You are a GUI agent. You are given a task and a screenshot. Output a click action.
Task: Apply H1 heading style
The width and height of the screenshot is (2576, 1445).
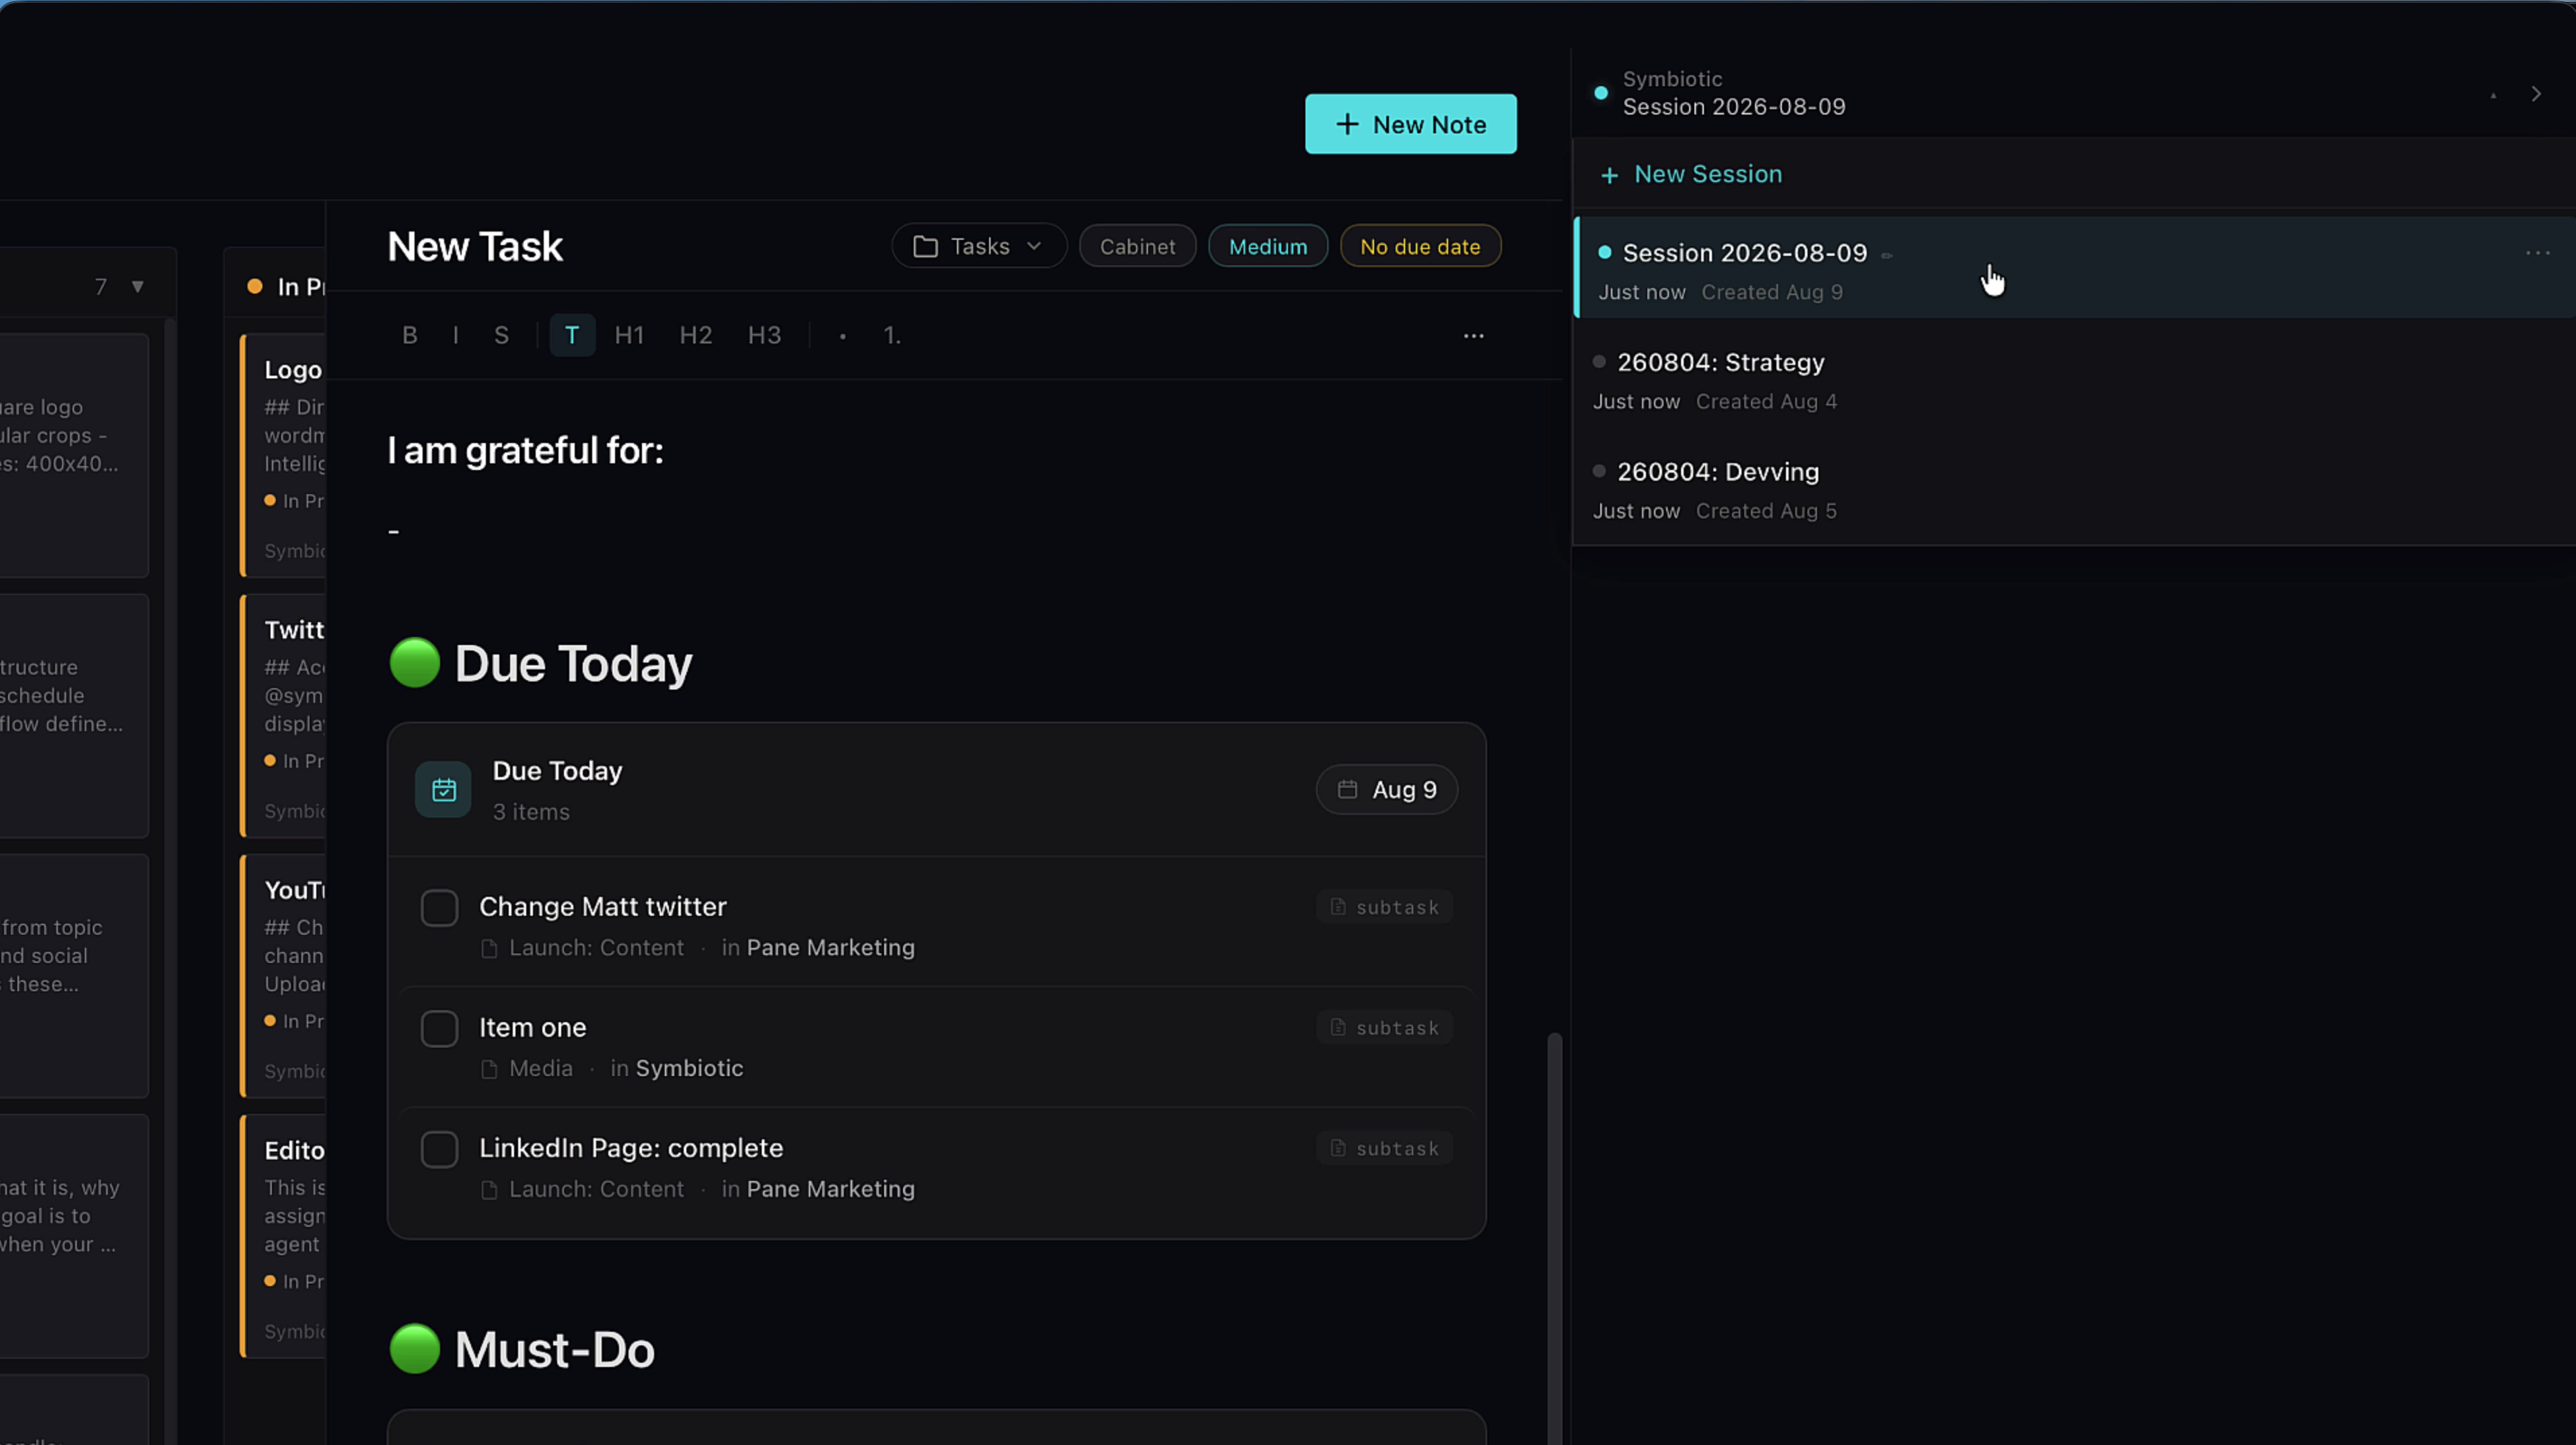coord(629,335)
